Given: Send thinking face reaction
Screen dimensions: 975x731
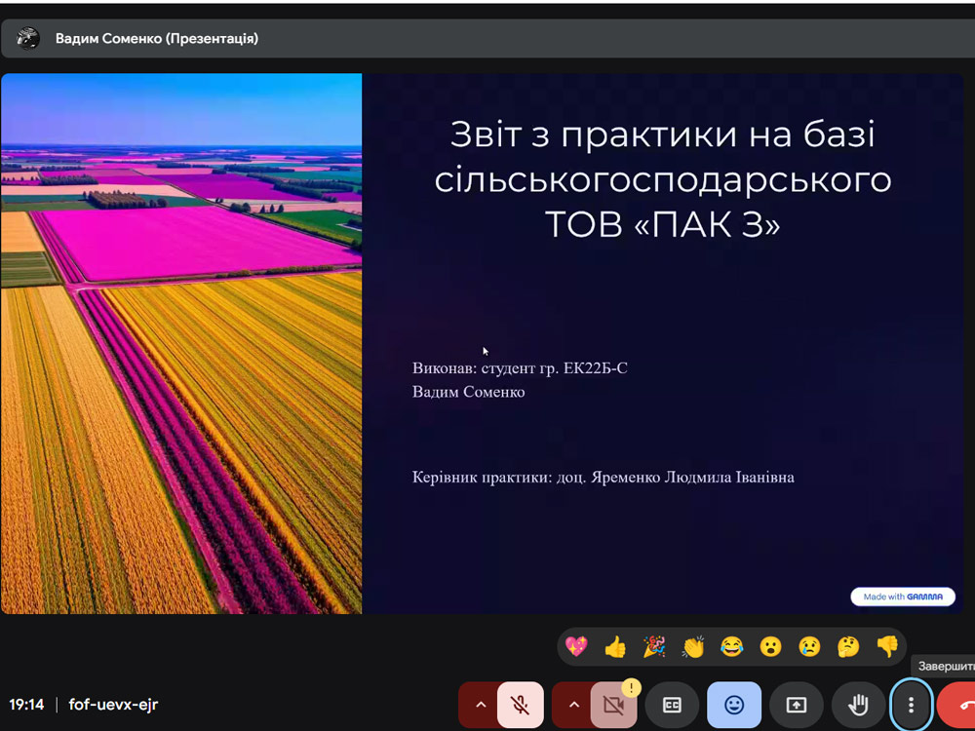Looking at the screenshot, I should [x=848, y=646].
